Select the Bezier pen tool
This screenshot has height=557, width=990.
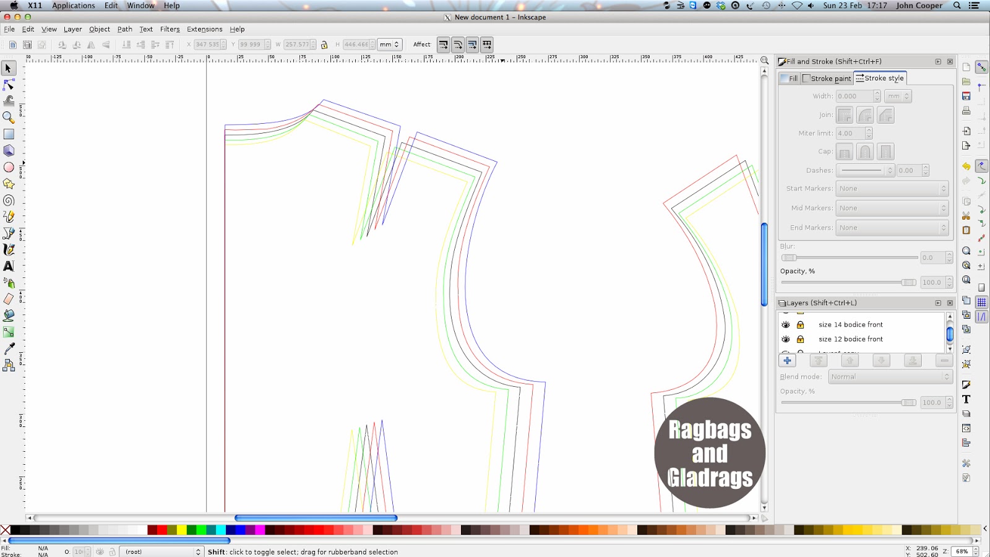point(9,233)
